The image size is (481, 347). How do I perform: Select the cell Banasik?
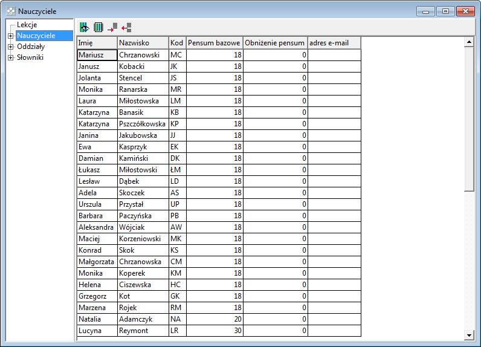[x=143, y=112]
